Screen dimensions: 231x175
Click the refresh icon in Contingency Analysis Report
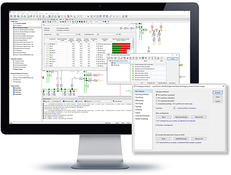tap(121, 28)
